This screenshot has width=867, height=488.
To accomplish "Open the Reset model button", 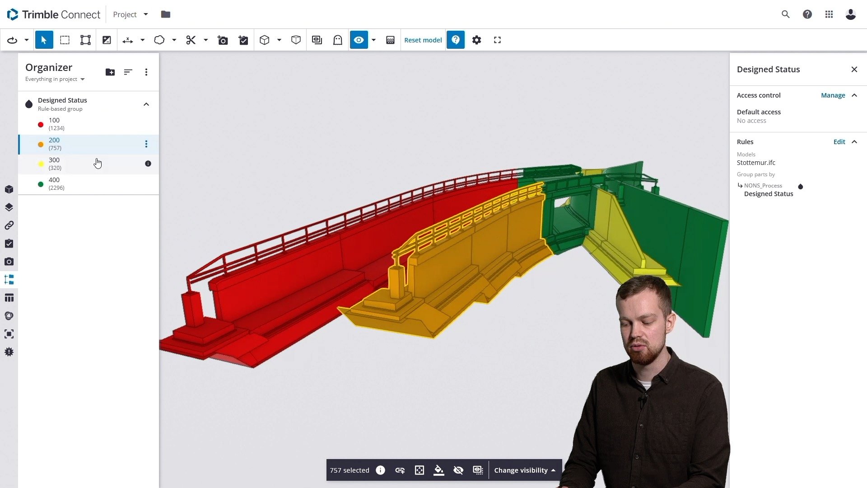I will pos(423,40).
